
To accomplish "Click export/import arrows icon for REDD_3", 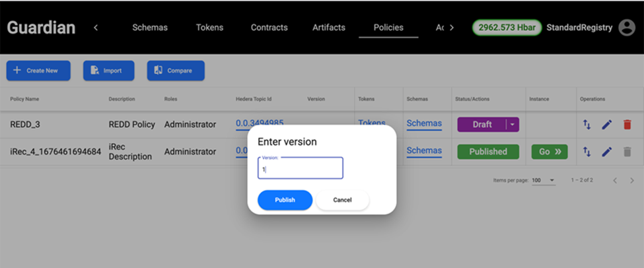I will 587,124.
